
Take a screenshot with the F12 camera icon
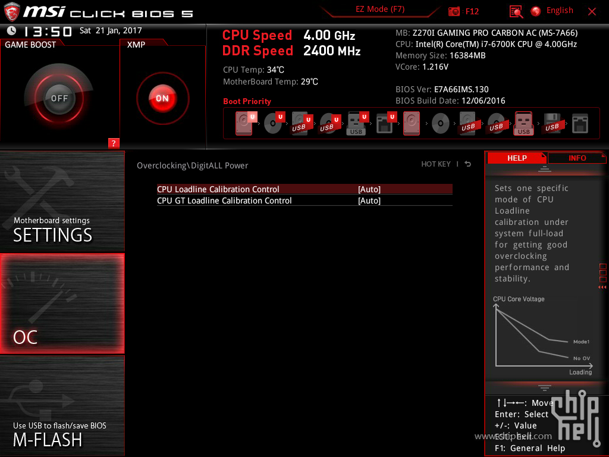[x=454, y=11]
